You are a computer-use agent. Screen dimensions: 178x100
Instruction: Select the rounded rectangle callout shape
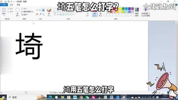click(x=66, y=14)
